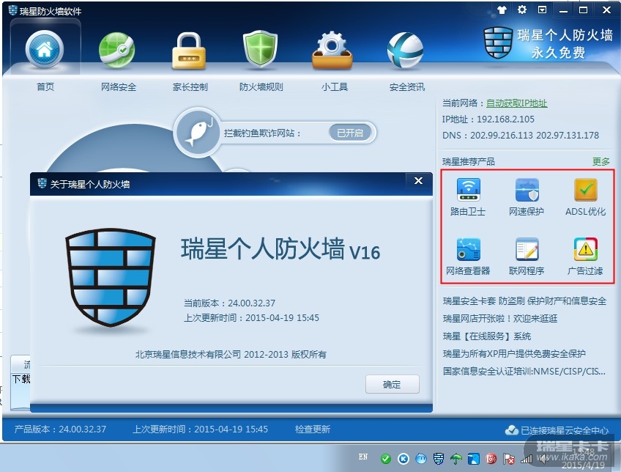
Task: Click the IP地址：192.168.2.105 text
Action: pos(488,119)
